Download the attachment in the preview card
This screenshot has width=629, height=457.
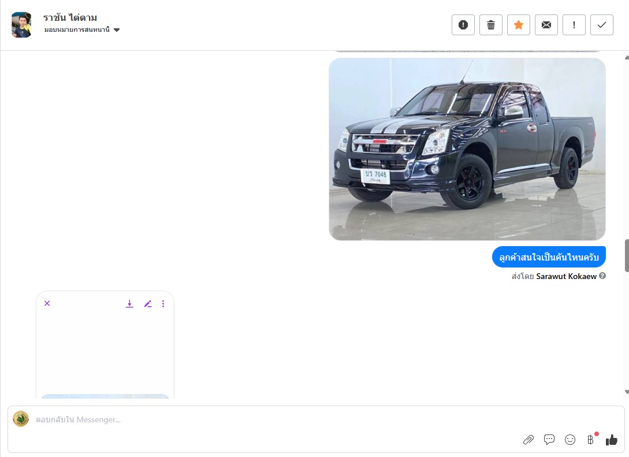point(129,303)
